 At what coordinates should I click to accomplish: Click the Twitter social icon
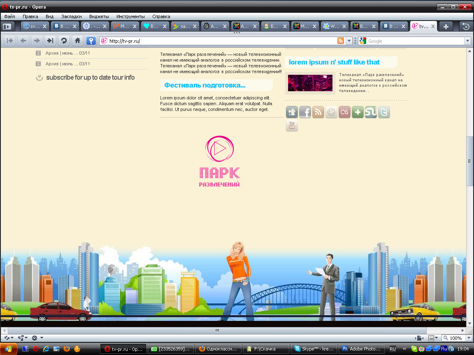[x=384, y=112]
